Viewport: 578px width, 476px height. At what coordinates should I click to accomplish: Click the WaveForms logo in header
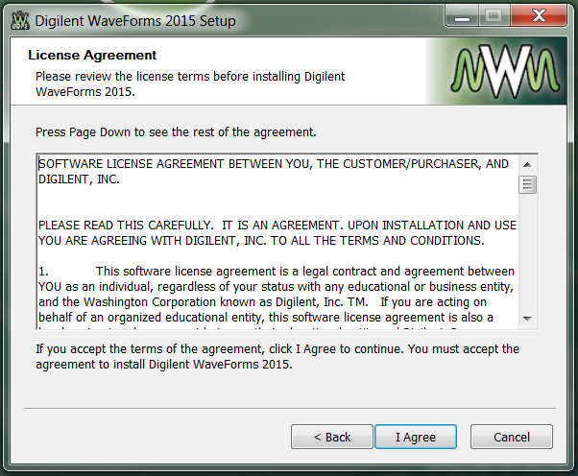pos(505,71)
